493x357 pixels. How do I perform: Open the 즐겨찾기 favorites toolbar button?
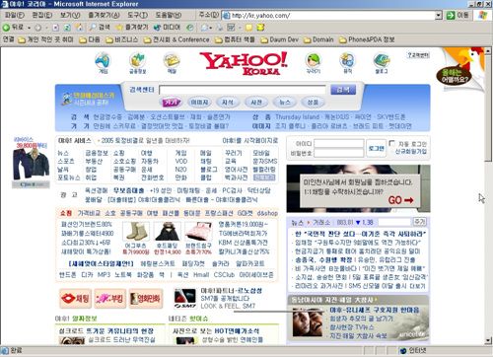coord(132,28)
